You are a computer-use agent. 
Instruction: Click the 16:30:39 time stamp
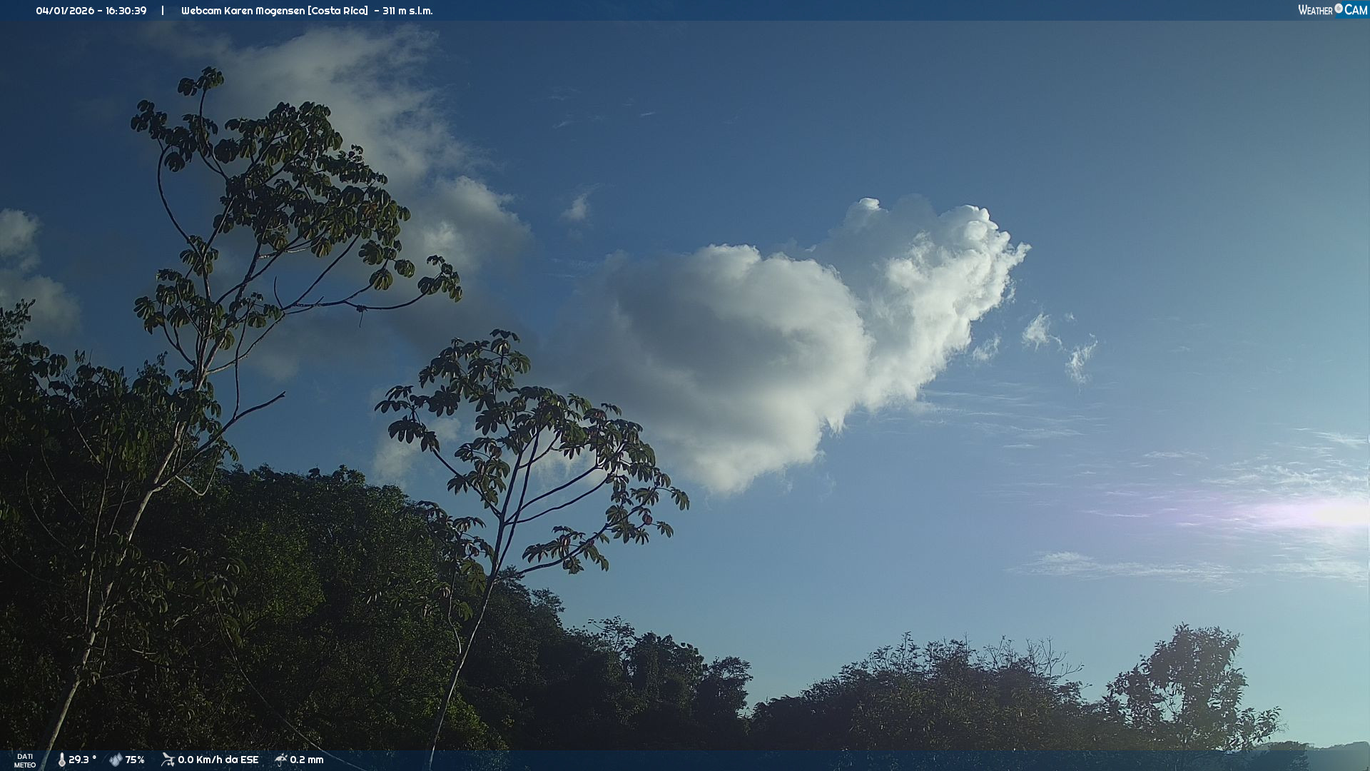pyautogui.click(x=126, y=11)
